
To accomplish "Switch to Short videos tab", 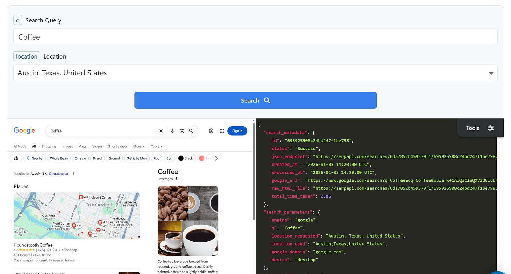I will tap(118, 146).
